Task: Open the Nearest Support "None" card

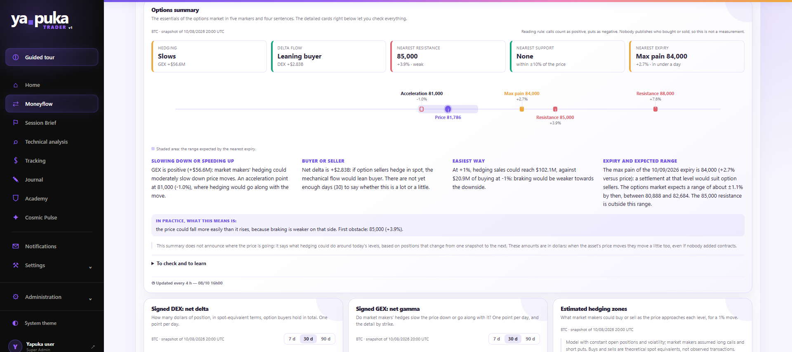Action: (568, 56)
